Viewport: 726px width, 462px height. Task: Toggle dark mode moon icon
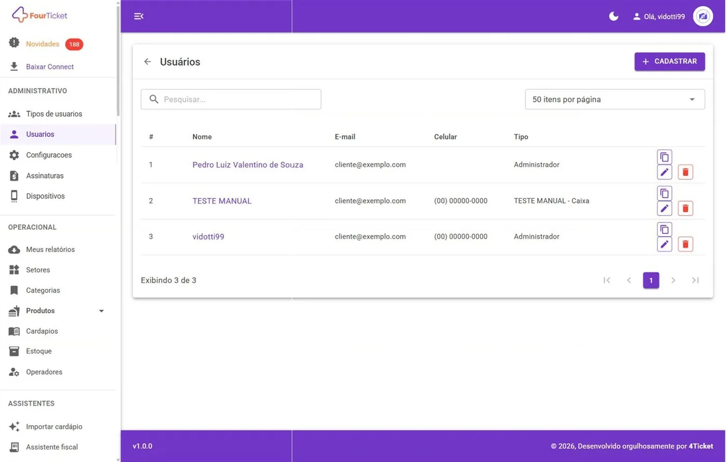(613, 16)
